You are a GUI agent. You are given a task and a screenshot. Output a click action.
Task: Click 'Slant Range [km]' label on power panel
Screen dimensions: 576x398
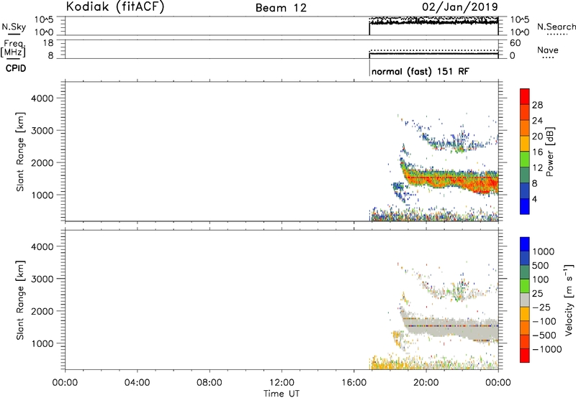[20, 152]
